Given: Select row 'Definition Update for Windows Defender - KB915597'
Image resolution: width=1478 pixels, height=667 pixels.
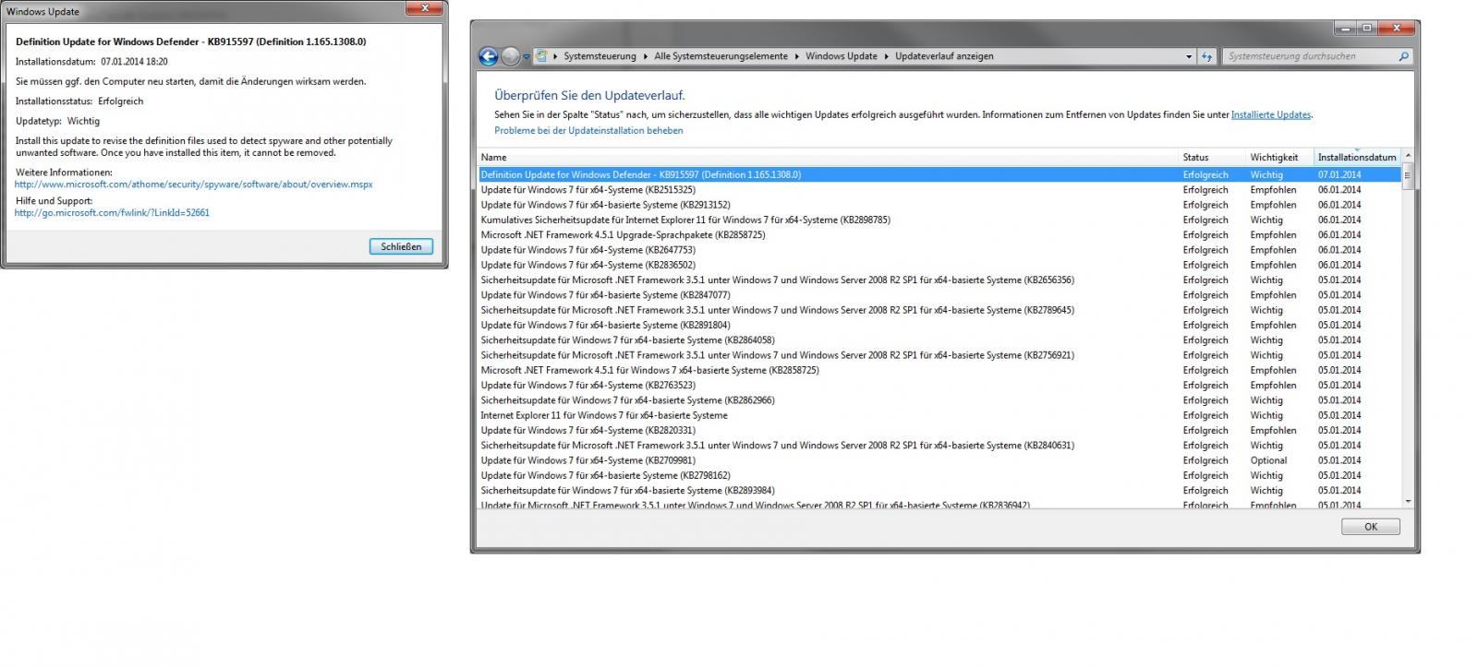Looking at the screenshot, I should pos(939,174).
